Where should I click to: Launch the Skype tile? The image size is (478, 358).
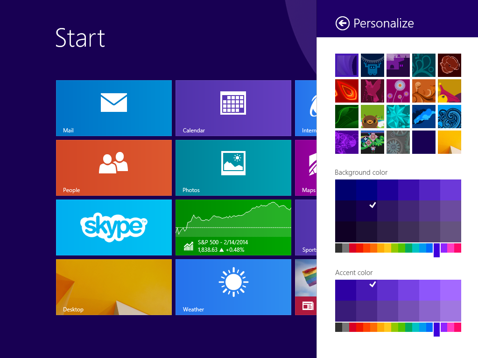tap(114, 227)
